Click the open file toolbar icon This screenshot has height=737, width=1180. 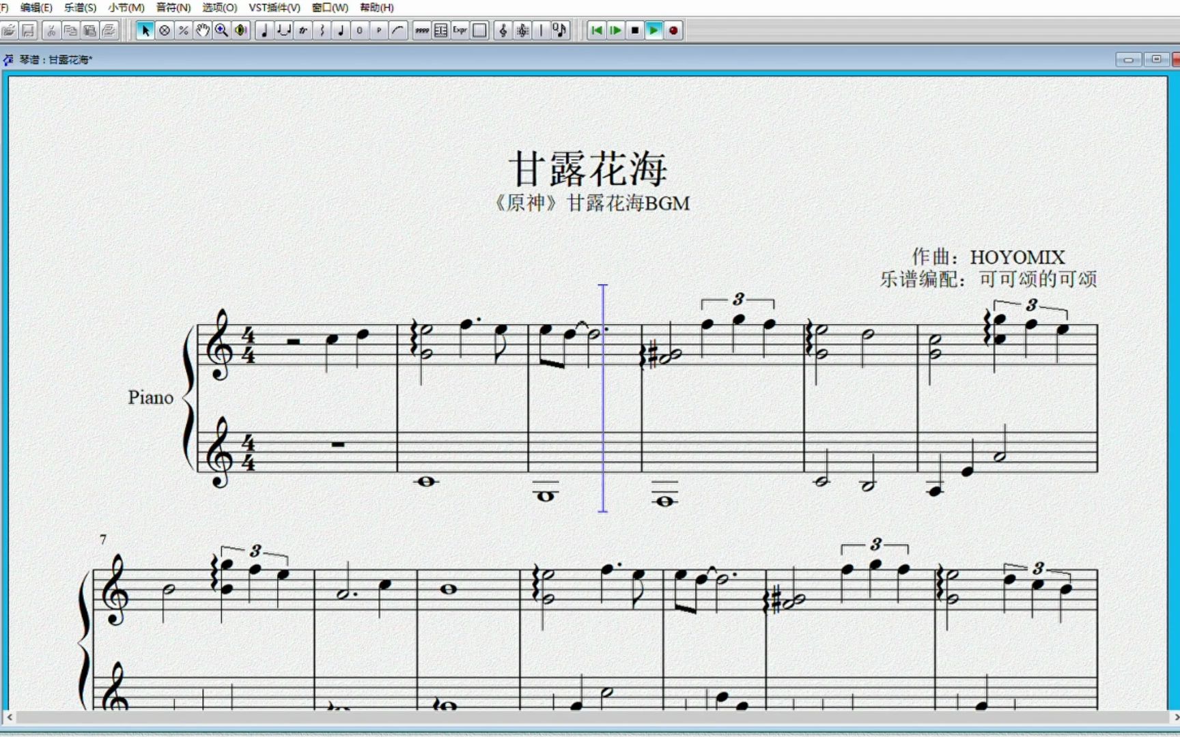[9, 30]
